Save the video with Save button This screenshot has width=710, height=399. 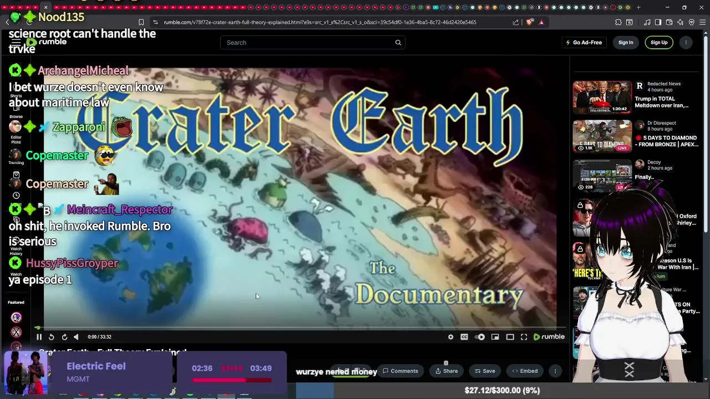coord(484,371)
